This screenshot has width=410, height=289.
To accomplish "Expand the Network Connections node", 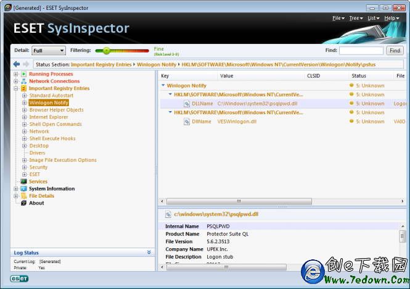I will coord(16,82).
